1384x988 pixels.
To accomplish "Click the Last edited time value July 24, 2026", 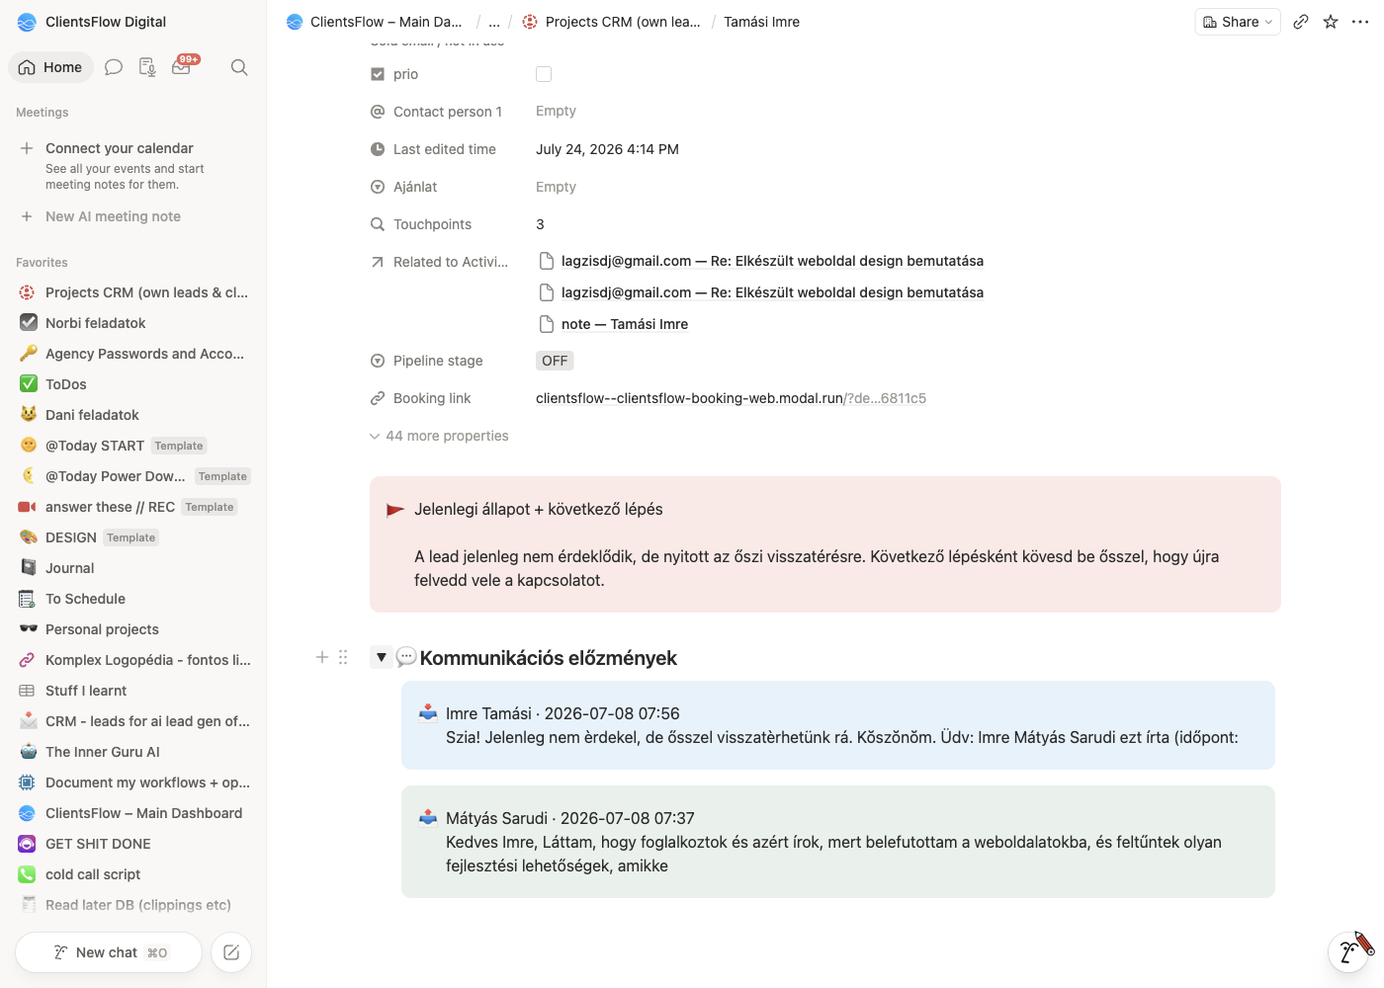I will (607, 149).
